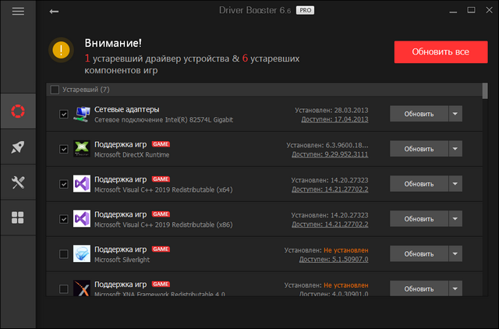The width and height of the screenshot is (499, 329).
Task: Open the hamburger menu
Action: coord(18,12)
